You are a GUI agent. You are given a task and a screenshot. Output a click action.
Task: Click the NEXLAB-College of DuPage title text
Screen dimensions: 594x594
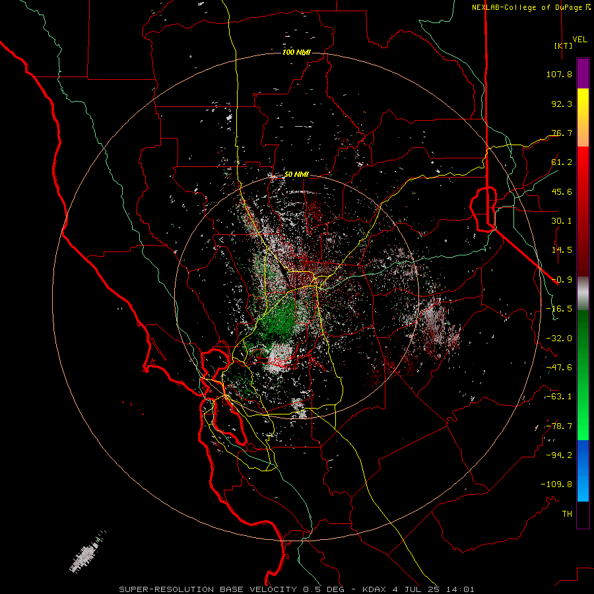(531, 7)
